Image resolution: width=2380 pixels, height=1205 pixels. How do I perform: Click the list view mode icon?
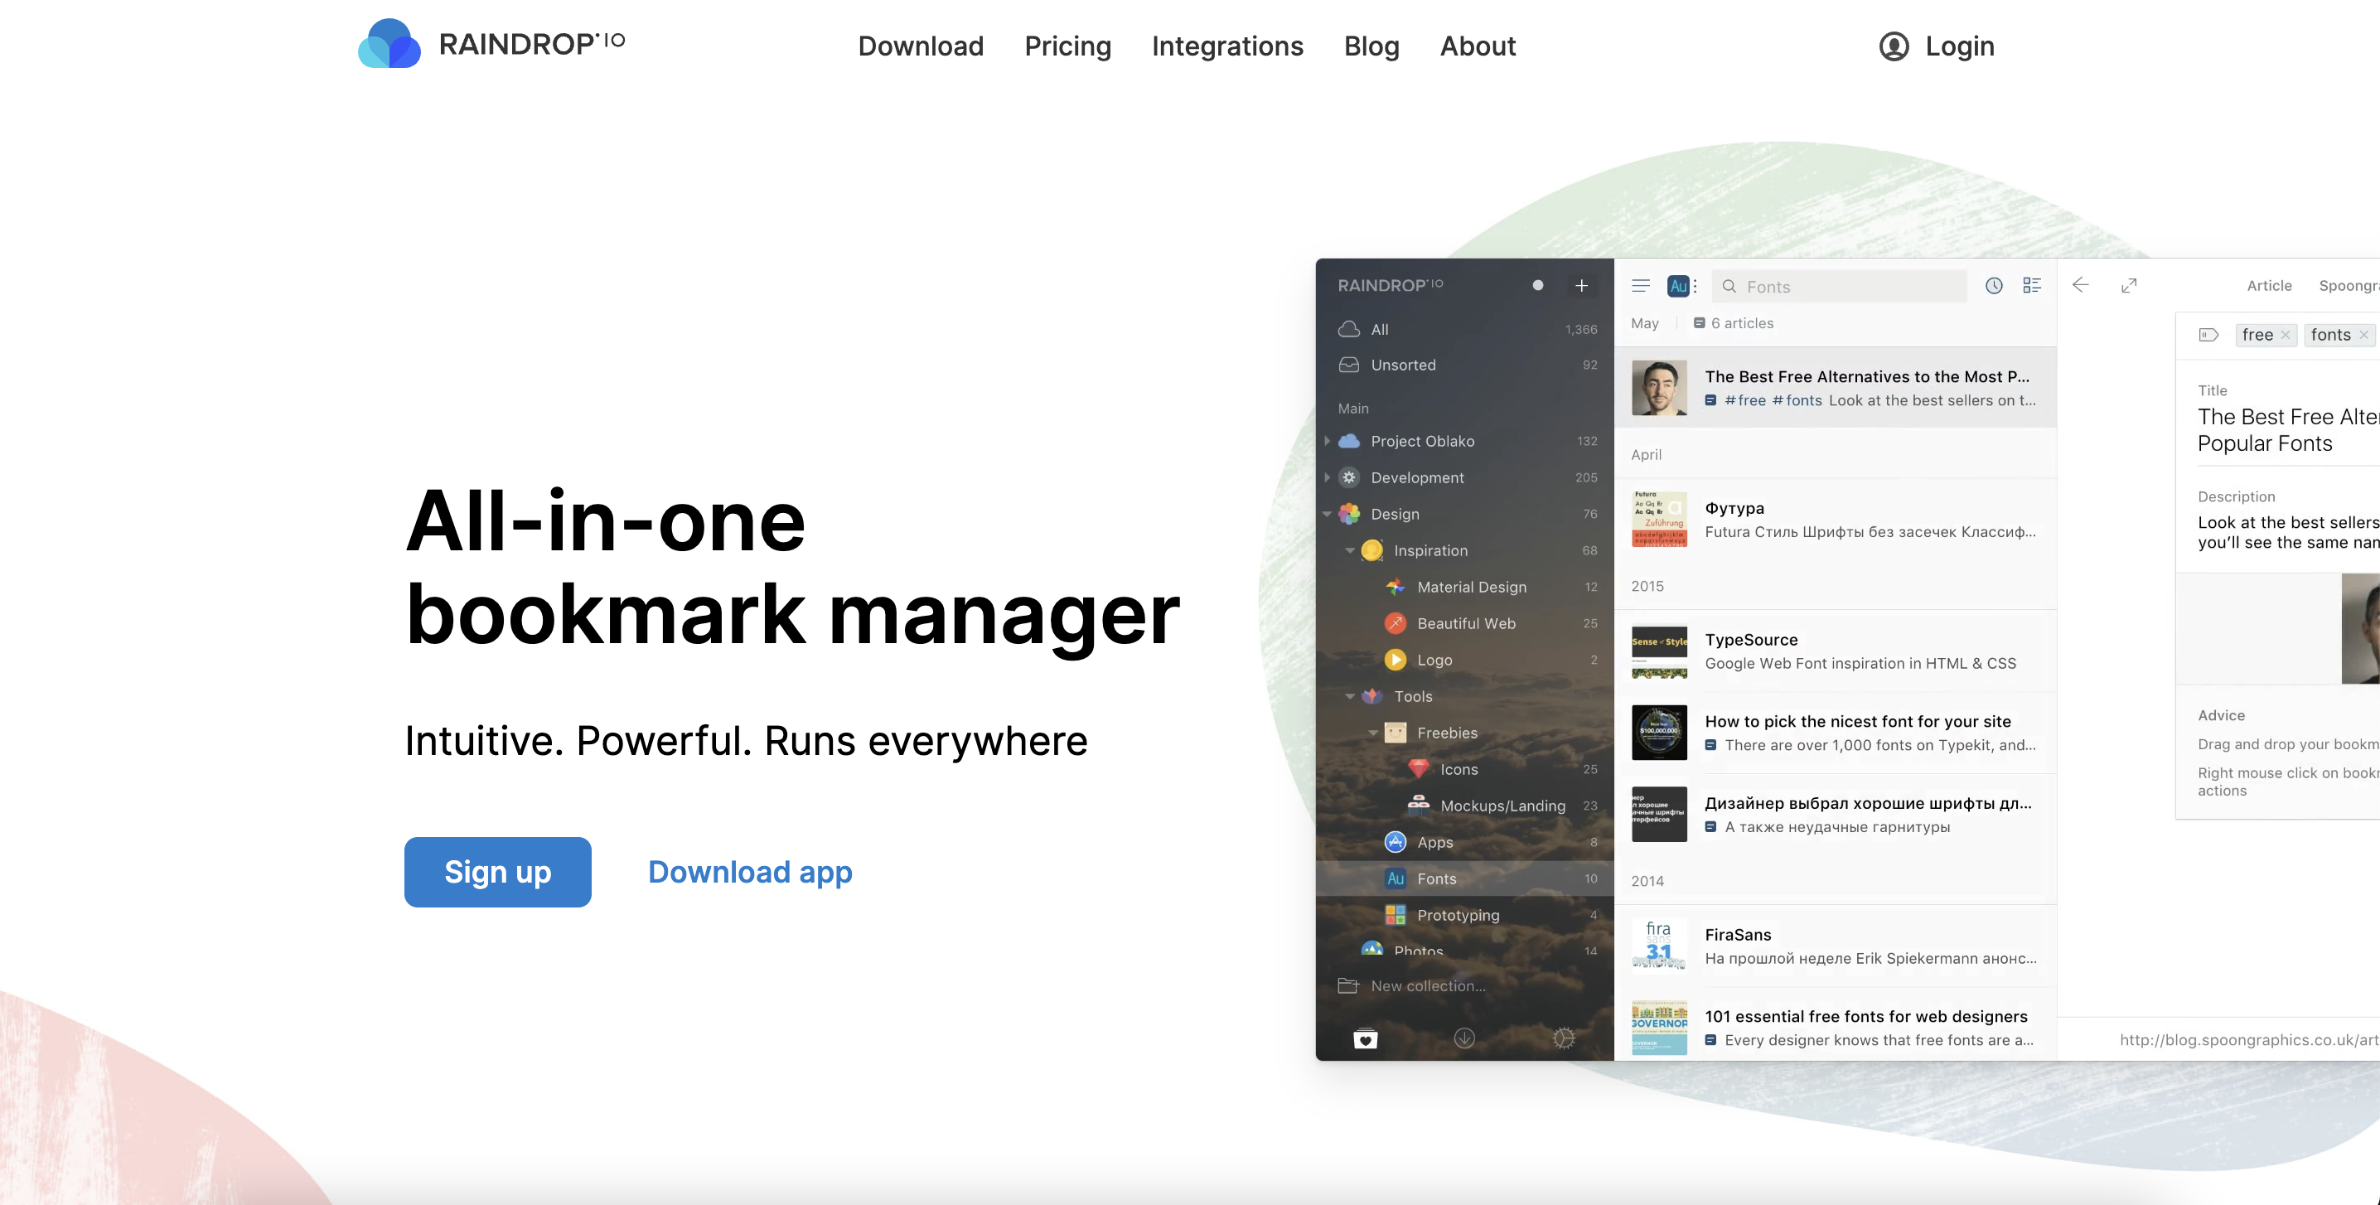click(2032, 286)
